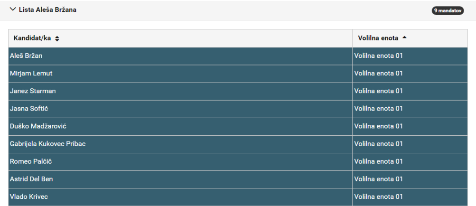
Task: Click Volilna enota 01 cell for Vlado Krivec
Action: click(410, 197)
